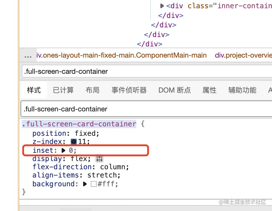
Task: Select the div.project-overview breadcrumb
Action: click(244, 55)
